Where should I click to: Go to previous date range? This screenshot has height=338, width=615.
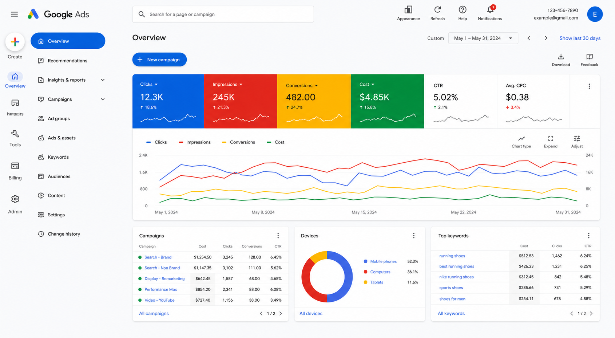[529, 38]
